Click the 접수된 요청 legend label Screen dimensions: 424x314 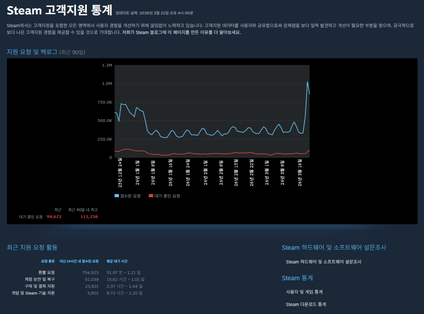(130, 196)
